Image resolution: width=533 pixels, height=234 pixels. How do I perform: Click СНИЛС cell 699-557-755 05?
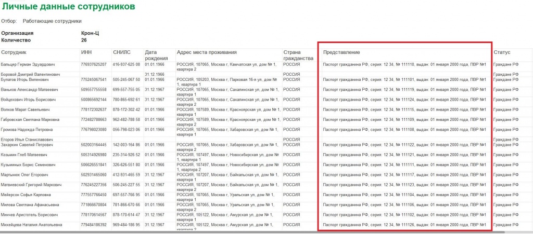coord(126,90)
